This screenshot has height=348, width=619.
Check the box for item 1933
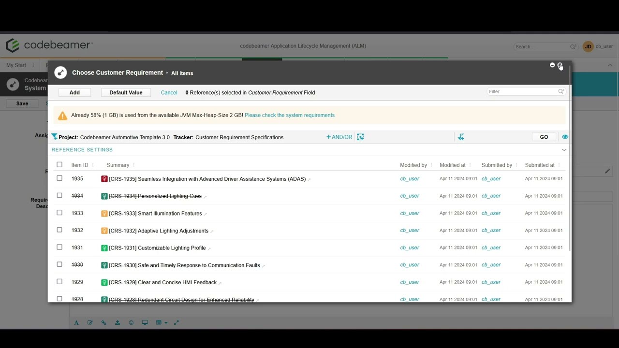(x=59, y=213)
